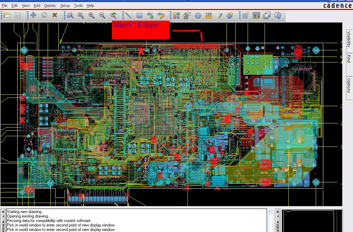Open the Show Element info icon
The image size is (353, 232).
[x=198, y=15]
